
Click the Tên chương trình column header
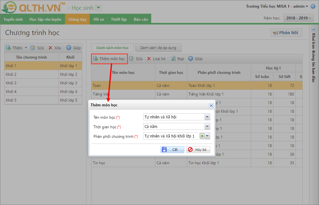[x=32, y=57]
